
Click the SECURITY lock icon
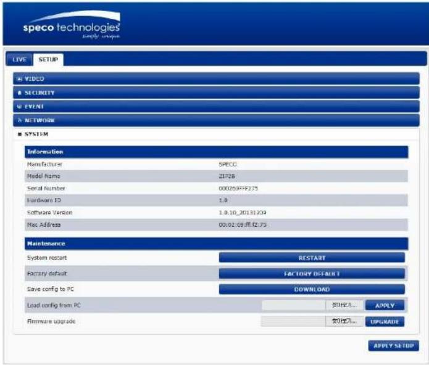[x=19, y=93]
